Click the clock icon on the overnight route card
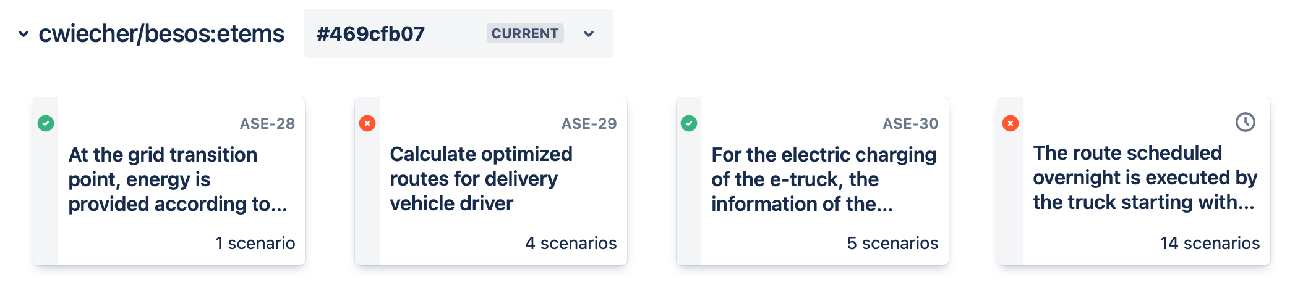This screenshot has height=291, width=1316. [1245, 122]
